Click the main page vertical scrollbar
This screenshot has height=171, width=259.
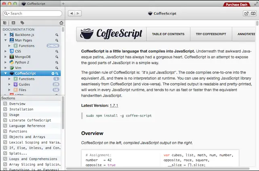(257, 23)
